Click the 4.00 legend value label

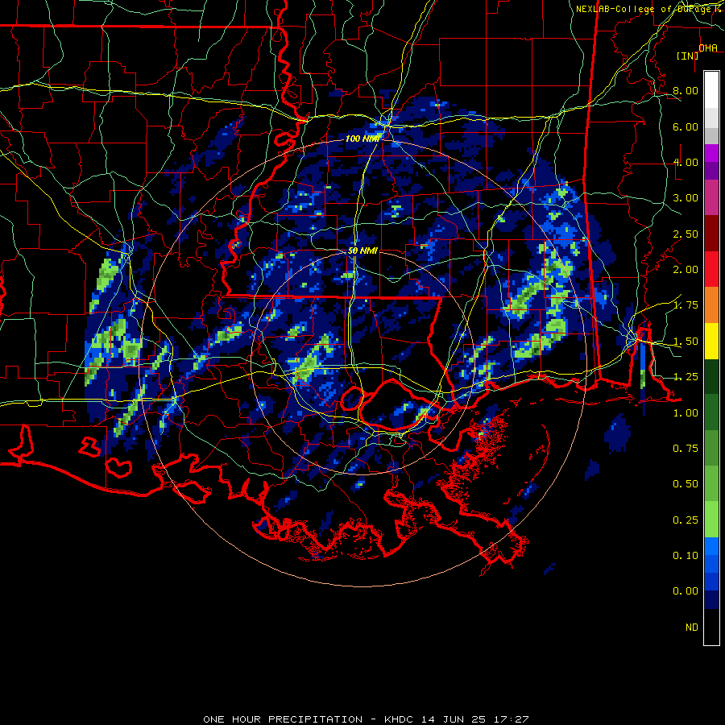686,162
